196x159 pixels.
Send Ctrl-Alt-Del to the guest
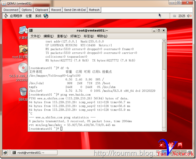tap(75, 10)
